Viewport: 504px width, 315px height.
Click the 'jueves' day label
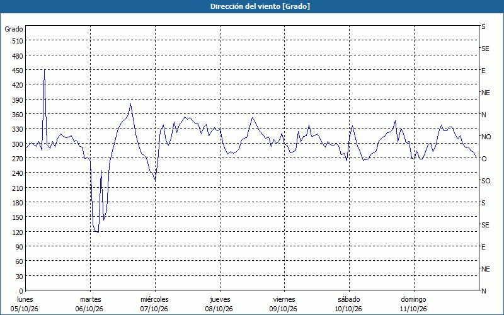220,299
